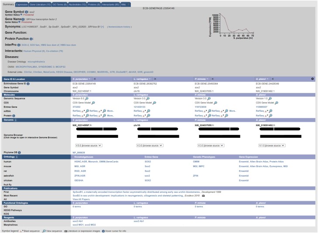Click info icon next to Phylome DB
This screenshot has width=318, height=233.
click(19, 152)
